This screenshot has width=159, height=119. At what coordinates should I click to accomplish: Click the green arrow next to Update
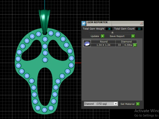(x=103, y=36)
